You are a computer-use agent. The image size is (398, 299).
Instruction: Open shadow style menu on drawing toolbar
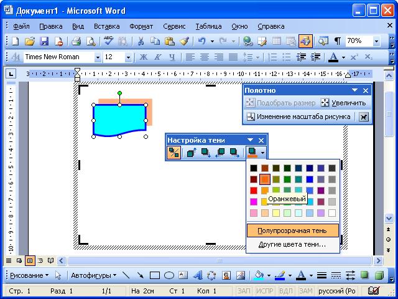pyautogui.click(x=364, y=275)
